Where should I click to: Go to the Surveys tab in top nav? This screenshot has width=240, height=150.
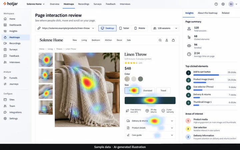pyautogui.click(x=97, y=4)
